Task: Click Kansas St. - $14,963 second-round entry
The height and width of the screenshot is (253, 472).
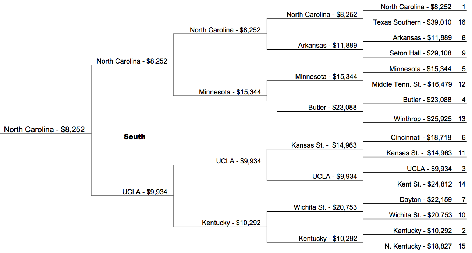Action: (x=324, y=145)
